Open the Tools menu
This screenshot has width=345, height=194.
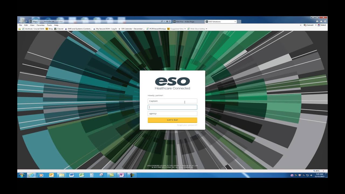(x=49, y=25)
